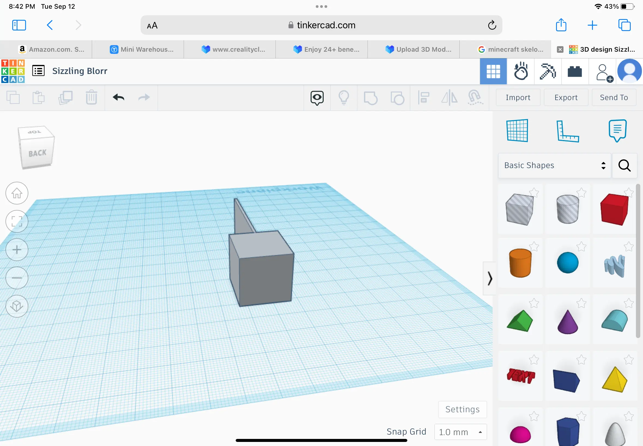Click the Copy toolbar icon
The height and width of the screenshot is (446, 643).
coord(13,98)
